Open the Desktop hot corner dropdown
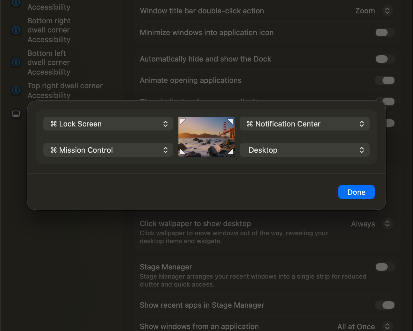The height and width of the screenshot is (331, 413). tap(305, 150)
